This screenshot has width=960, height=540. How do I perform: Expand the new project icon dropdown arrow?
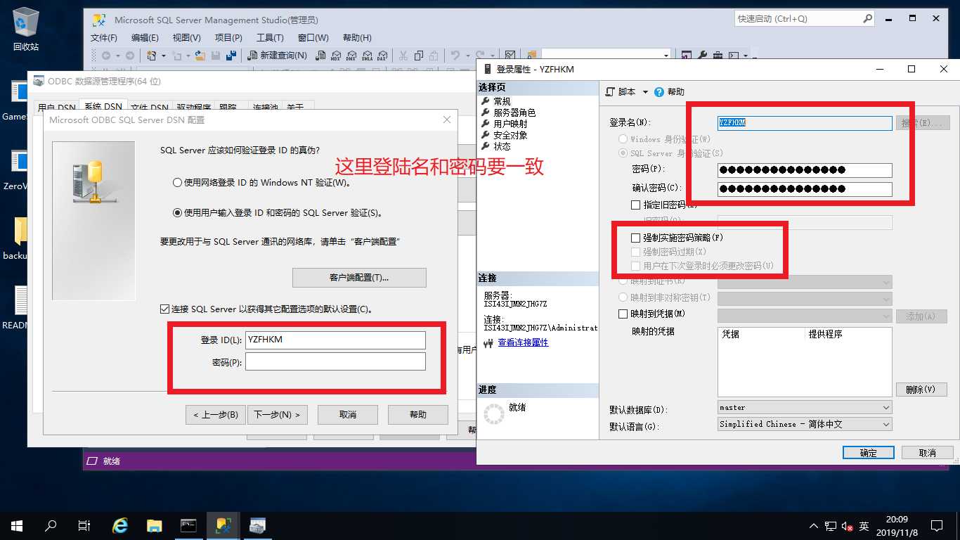(x=164, y=56)
